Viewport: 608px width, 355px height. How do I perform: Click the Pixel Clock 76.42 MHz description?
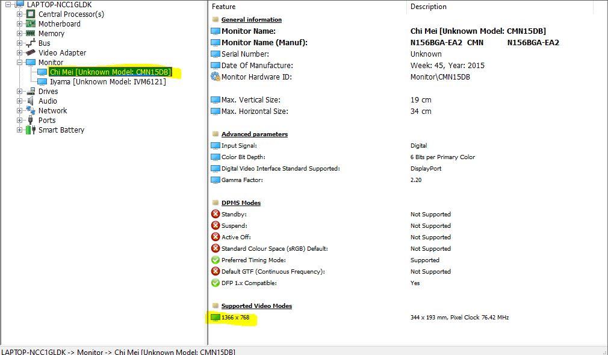(x=459, y=317)
